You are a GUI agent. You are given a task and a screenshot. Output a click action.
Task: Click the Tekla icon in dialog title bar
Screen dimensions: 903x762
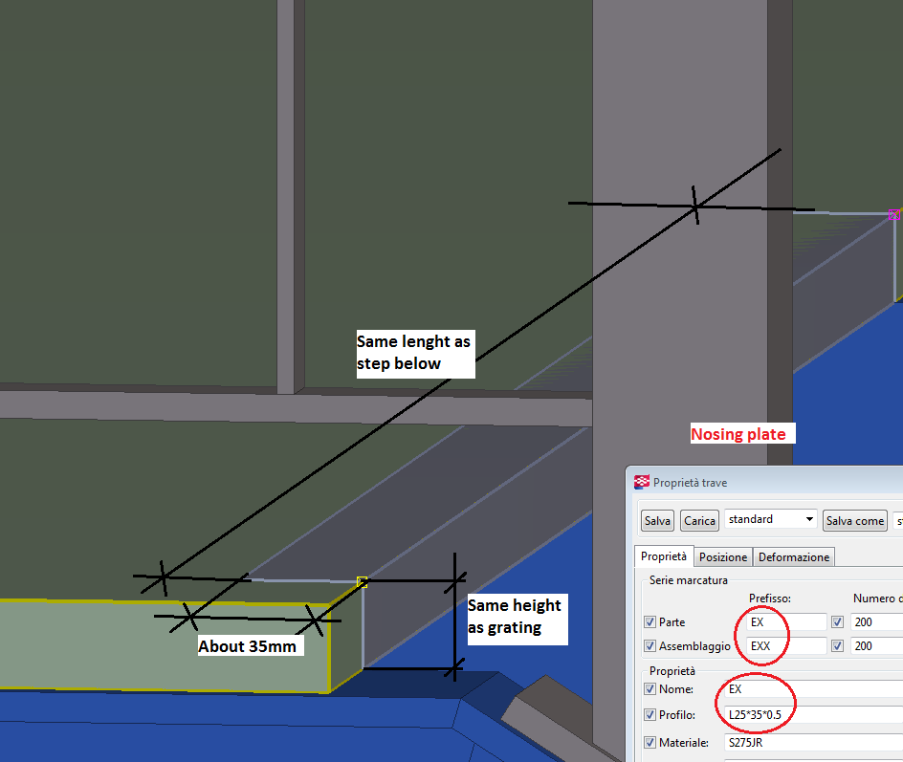tap(641, 483)
